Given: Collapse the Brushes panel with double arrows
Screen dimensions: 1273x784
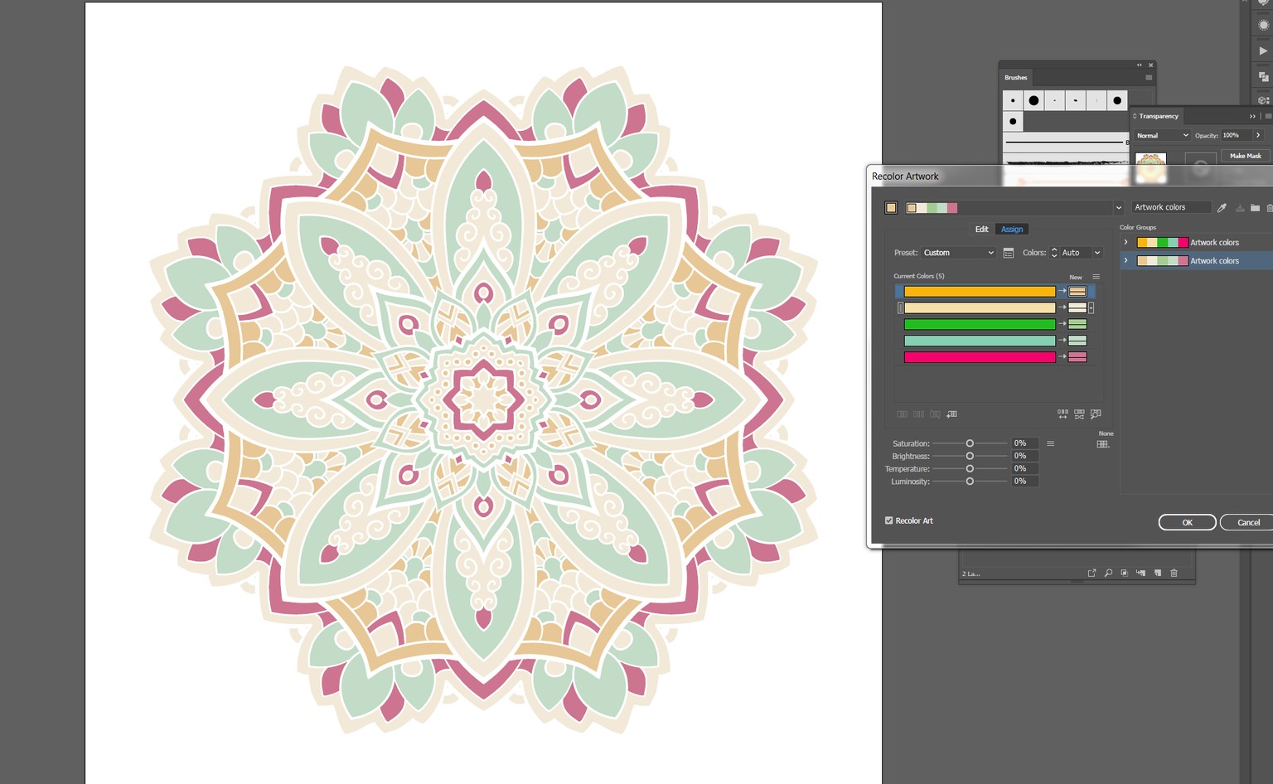Looking at the screenshot, I should point(1139,65).
